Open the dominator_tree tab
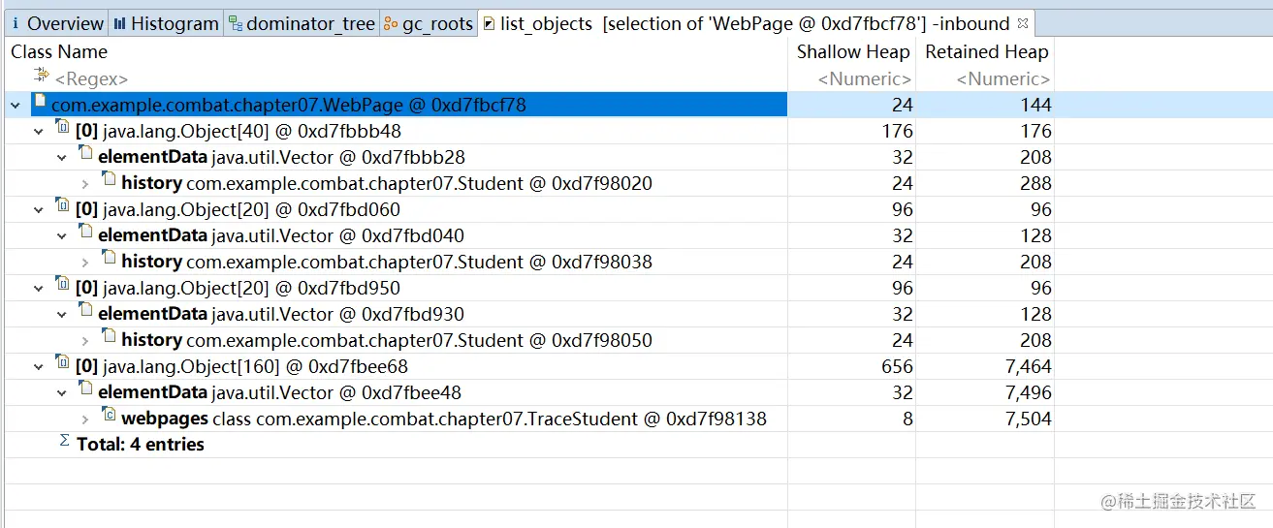1273x528 pixels. (x=309, y=24)
